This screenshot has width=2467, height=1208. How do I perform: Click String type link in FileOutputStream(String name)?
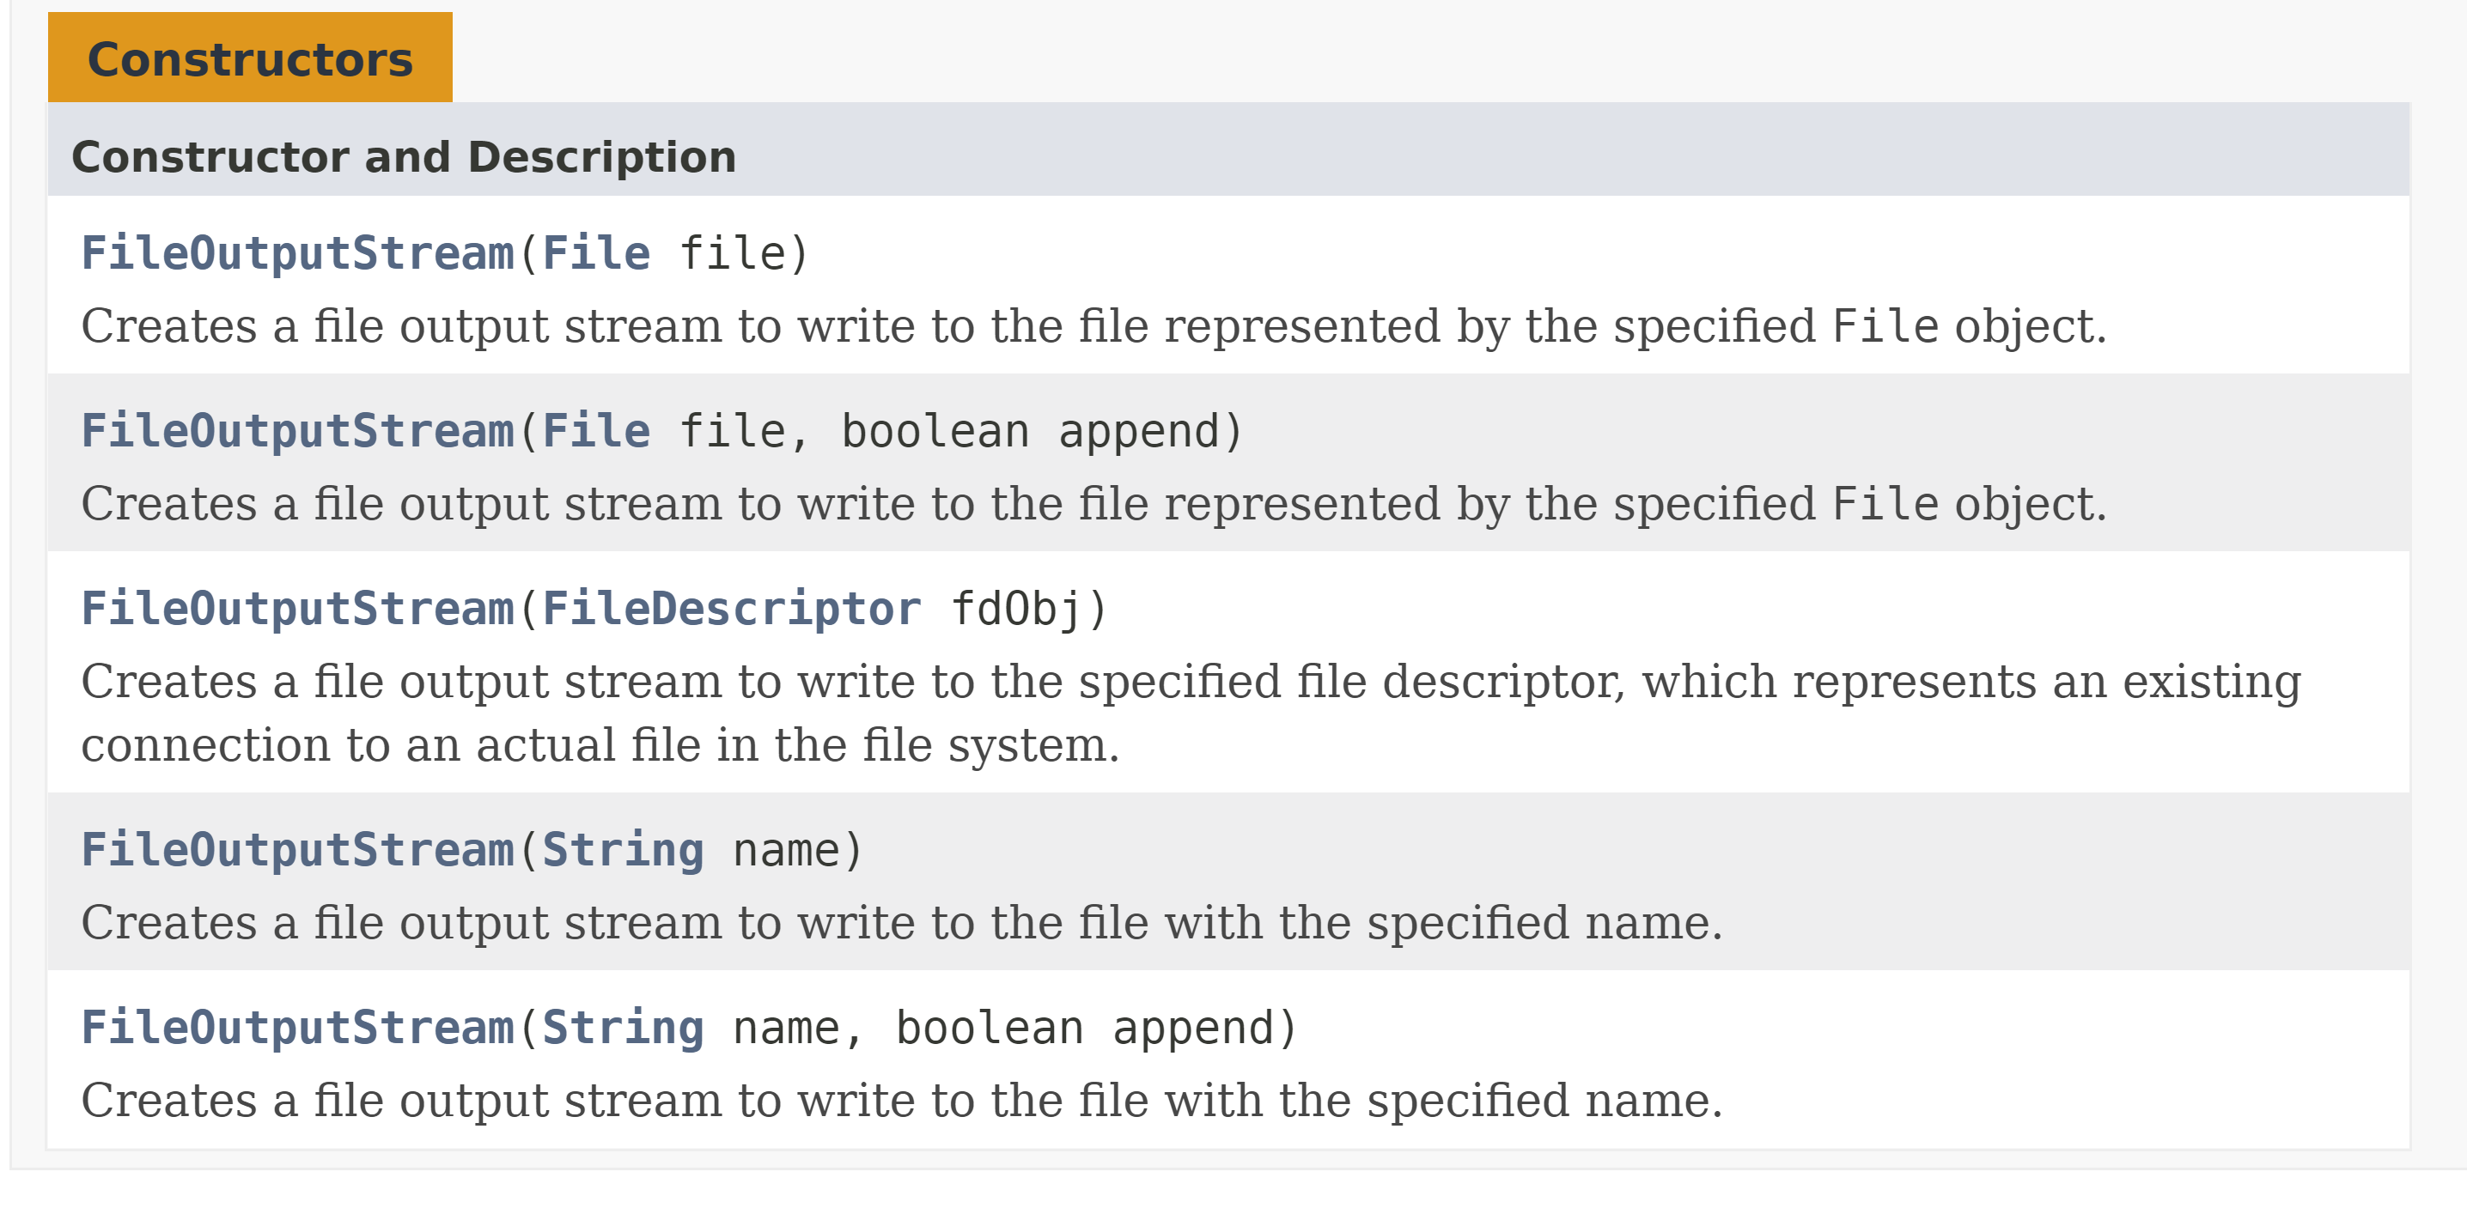click(624, 850)
